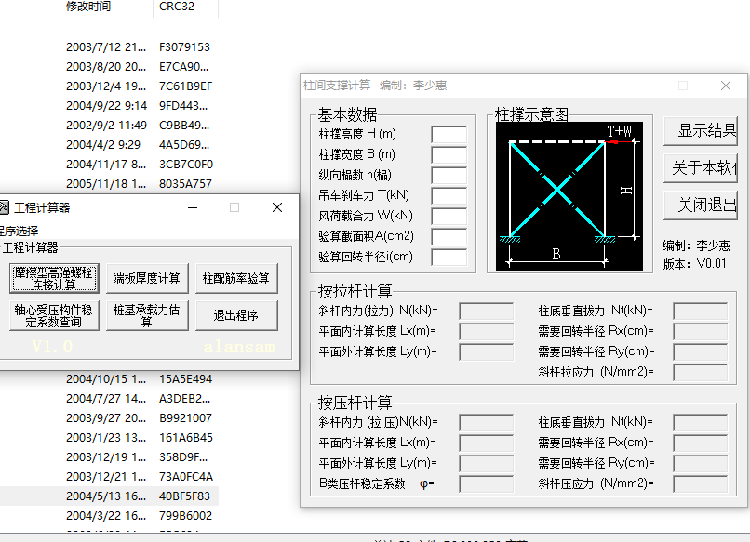
Task: Focus the 柱撑高度 H(m) input field
Action: click(x=449, y=135)
